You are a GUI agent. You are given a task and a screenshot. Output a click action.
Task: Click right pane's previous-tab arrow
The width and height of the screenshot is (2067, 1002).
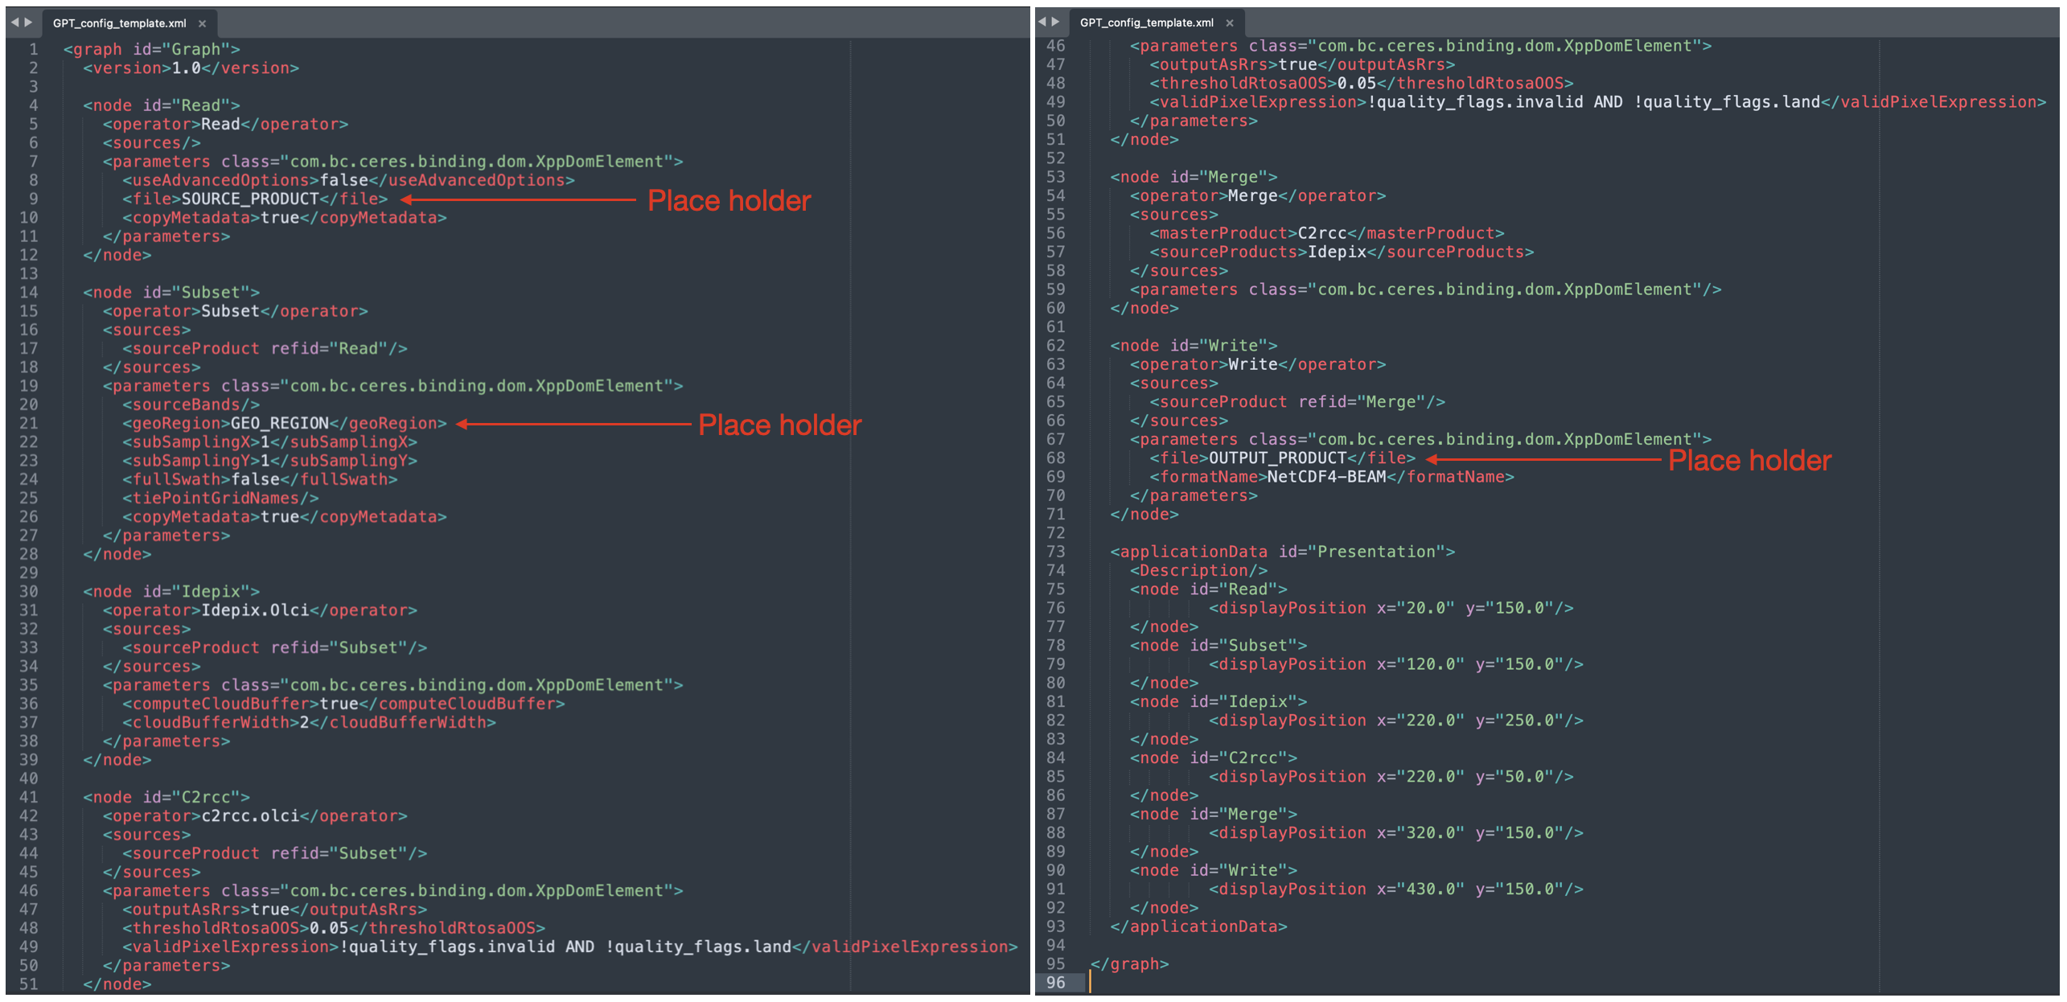point(1042,22)
